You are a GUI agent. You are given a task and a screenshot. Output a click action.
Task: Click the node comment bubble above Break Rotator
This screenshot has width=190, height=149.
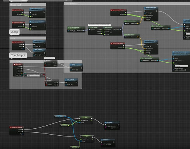pyautogui.click(x=99, y=25)
